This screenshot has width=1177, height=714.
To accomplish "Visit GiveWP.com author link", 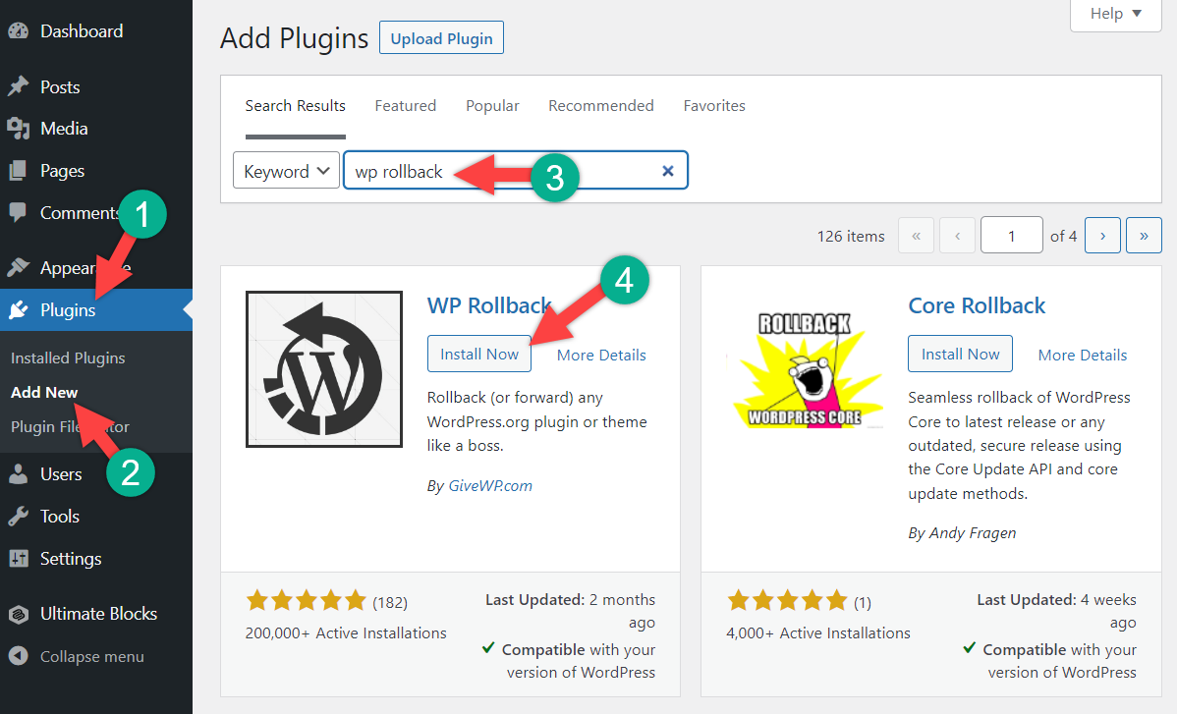I will [x=490, y=486].
